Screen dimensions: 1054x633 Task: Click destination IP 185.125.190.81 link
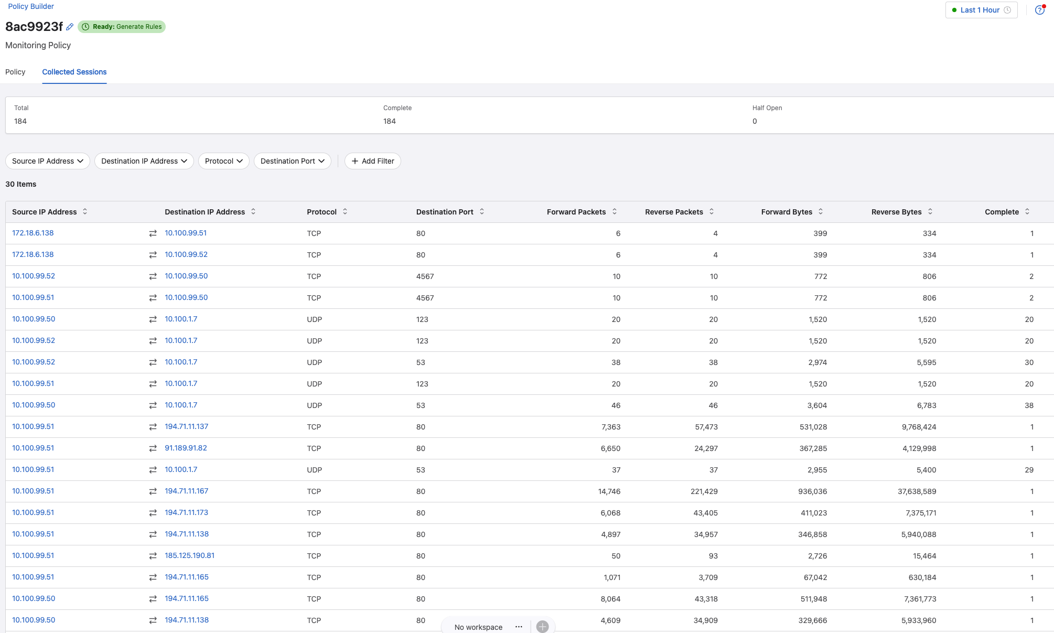(x=189, y=555)
